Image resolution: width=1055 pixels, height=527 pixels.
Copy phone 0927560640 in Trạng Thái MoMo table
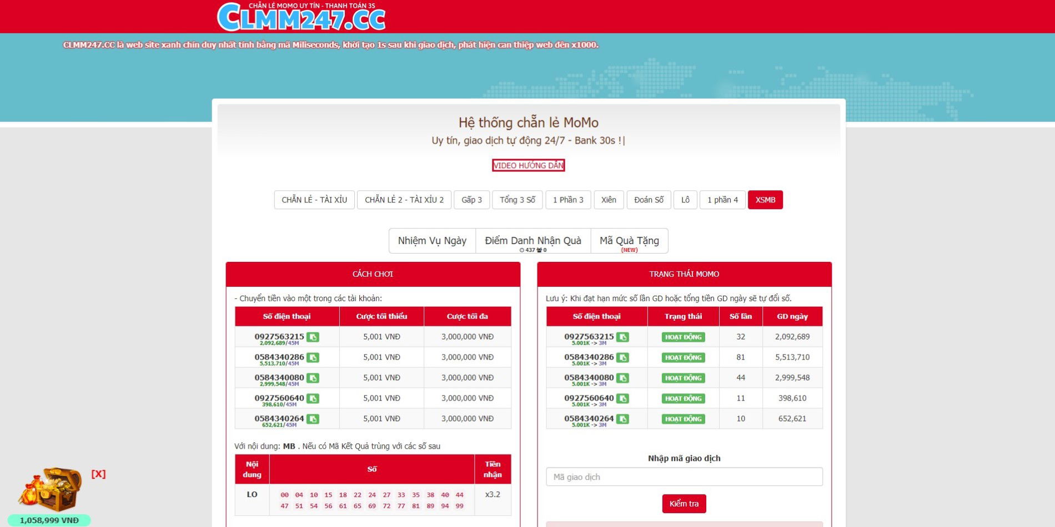click(622, 398)
